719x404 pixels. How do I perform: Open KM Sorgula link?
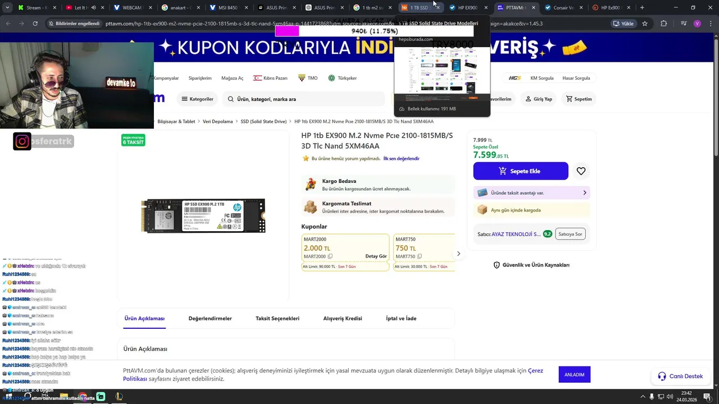[x=542, y=78]
